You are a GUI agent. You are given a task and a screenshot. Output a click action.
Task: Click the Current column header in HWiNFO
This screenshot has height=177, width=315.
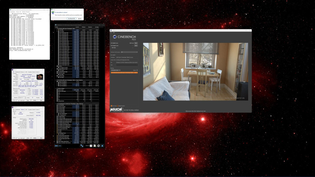(x=77, y=27)
